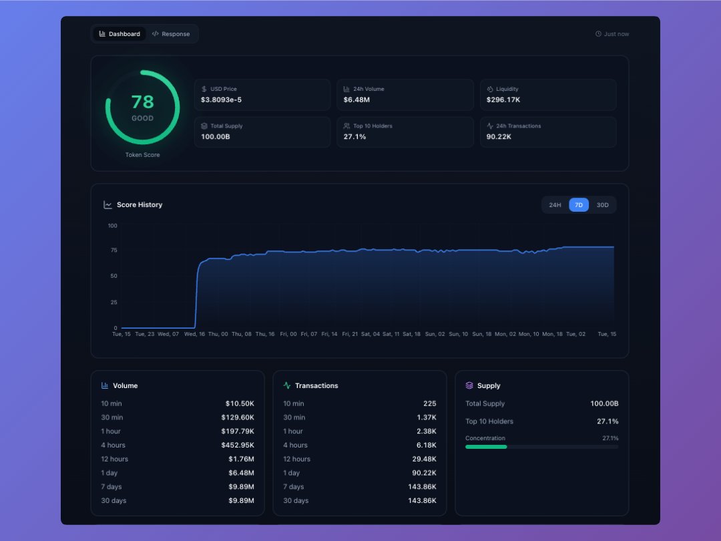
Task: Click the 7 days volume value $9.89M
Action: click(241, 487)
